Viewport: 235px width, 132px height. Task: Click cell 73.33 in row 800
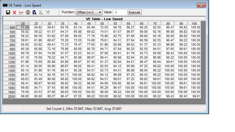(62, 45)
